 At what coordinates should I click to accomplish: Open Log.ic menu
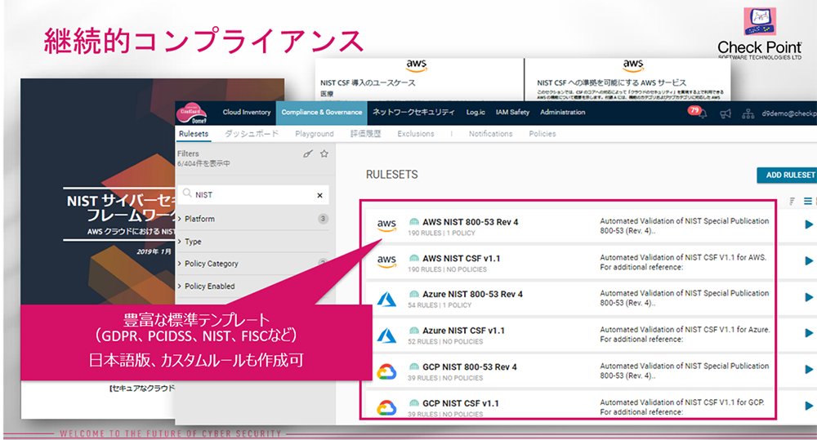tap(475, 112)
